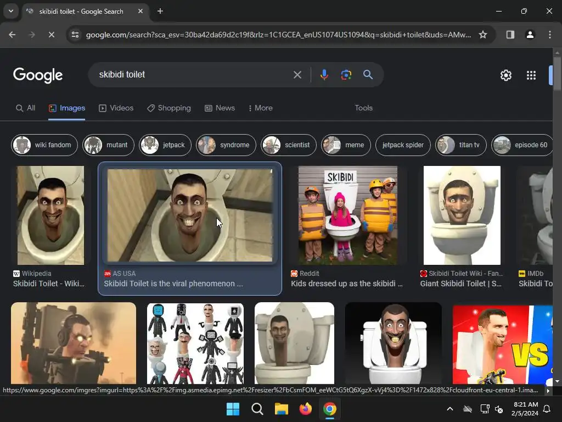Viewport: 562px width, 422px height.
Task: Open the tab search dropdown arrow
Action: pyautogui.click(x=11, y=11)
